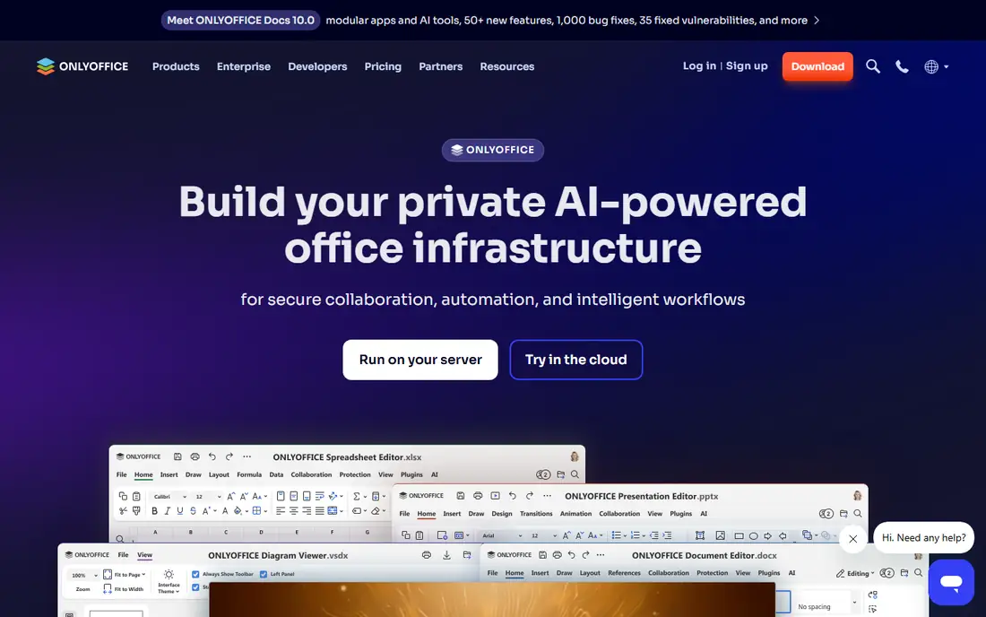Open bullet list dropdown in Presentation Editor

point(618,535)
